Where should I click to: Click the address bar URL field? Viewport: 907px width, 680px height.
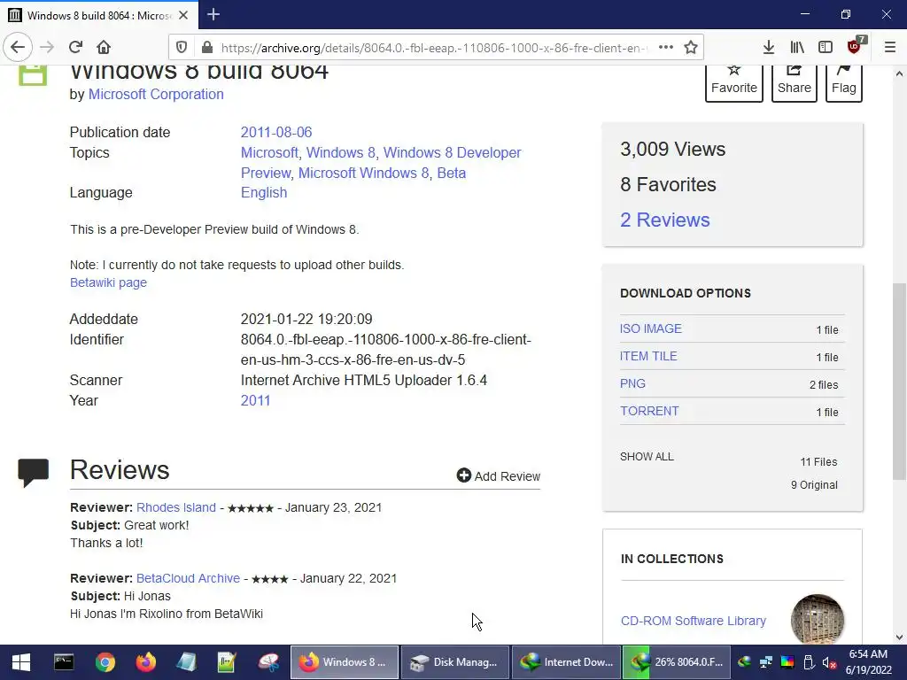tap(434, 48)
